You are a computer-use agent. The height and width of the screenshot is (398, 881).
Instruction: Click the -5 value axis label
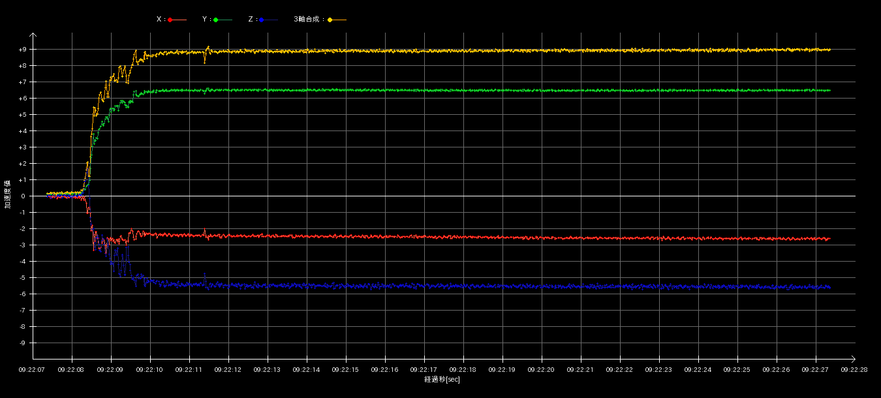(22, 278)
